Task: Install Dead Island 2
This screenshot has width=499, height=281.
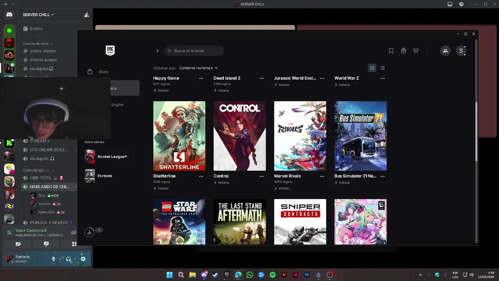Action: tap(221, 91)
